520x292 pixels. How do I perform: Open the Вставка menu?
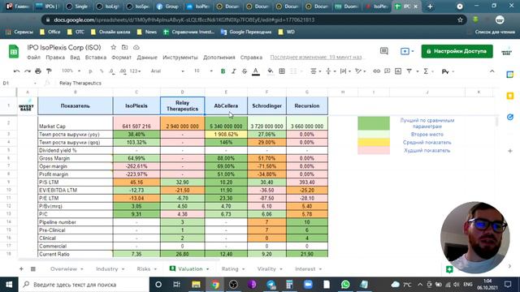[x=96, y=58]
